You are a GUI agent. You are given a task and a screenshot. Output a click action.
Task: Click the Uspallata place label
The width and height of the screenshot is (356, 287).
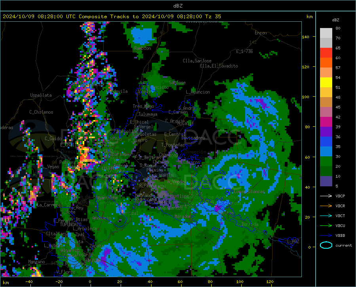click(x=41, y=96)
